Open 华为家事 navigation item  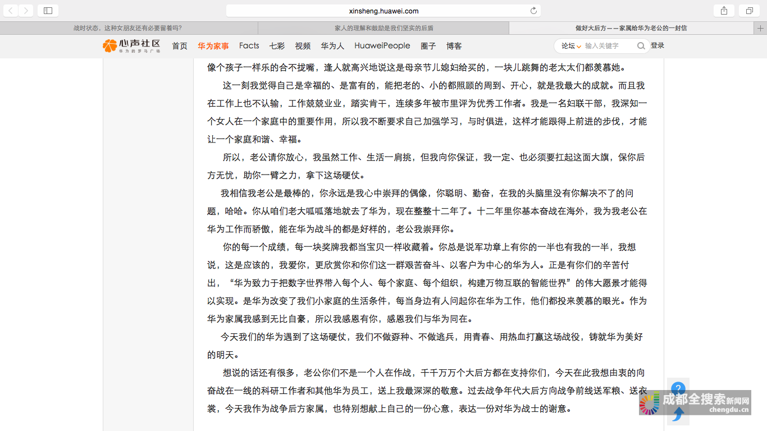pyautogui.click(x=213, y=46)
